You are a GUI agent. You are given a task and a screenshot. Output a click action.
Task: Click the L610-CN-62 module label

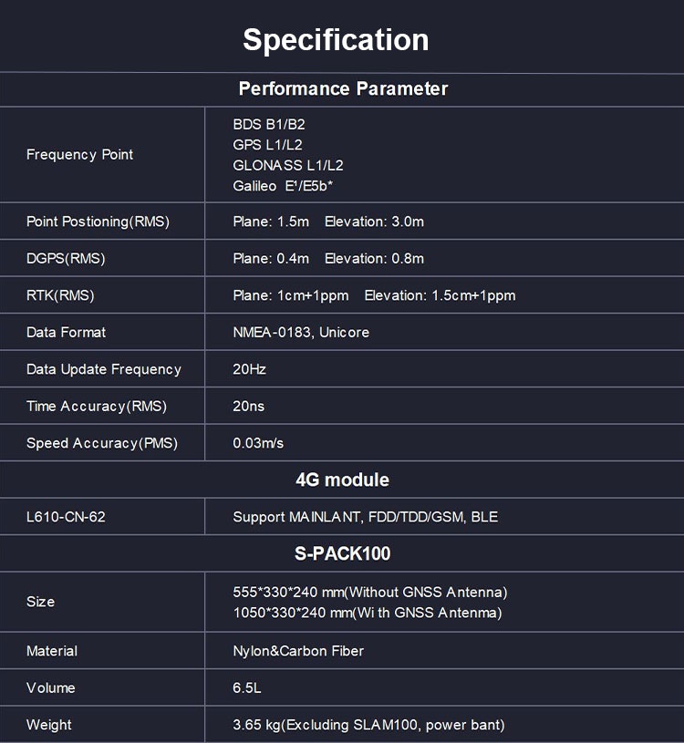coord(66,517)
